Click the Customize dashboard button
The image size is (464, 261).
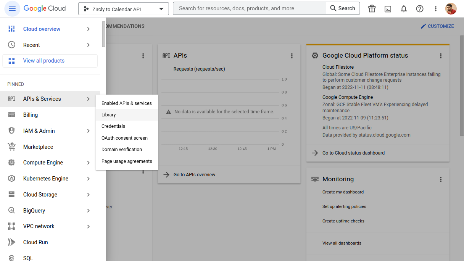point(437,26)
